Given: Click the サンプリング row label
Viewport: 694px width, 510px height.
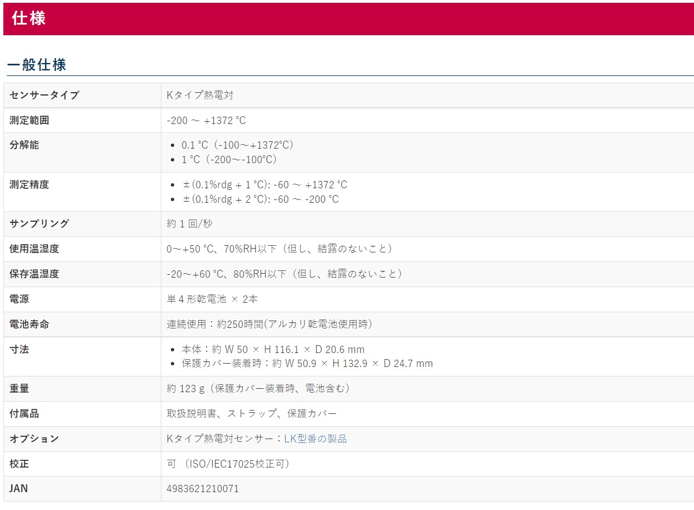Looking at the screenshot, I should (40, 223).
